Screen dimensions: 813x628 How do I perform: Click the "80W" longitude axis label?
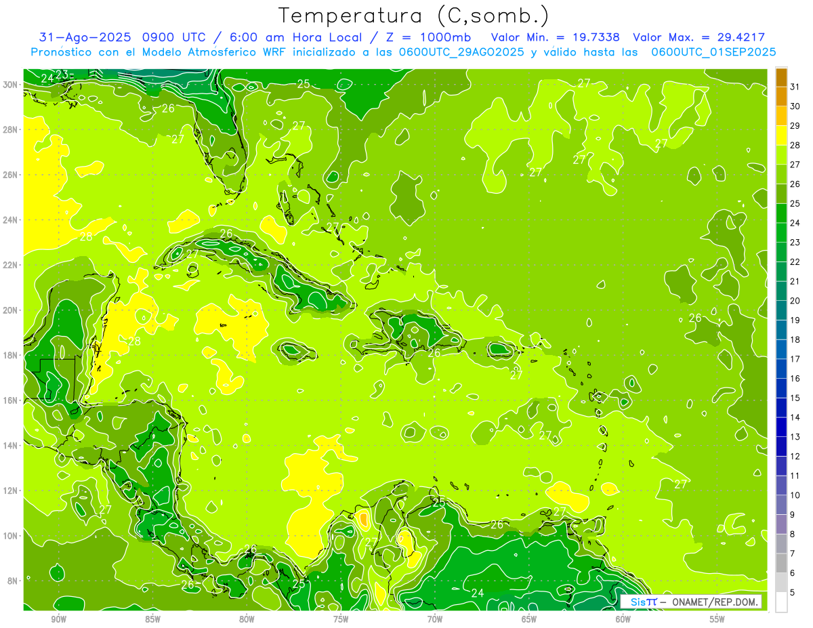point(247,619)
